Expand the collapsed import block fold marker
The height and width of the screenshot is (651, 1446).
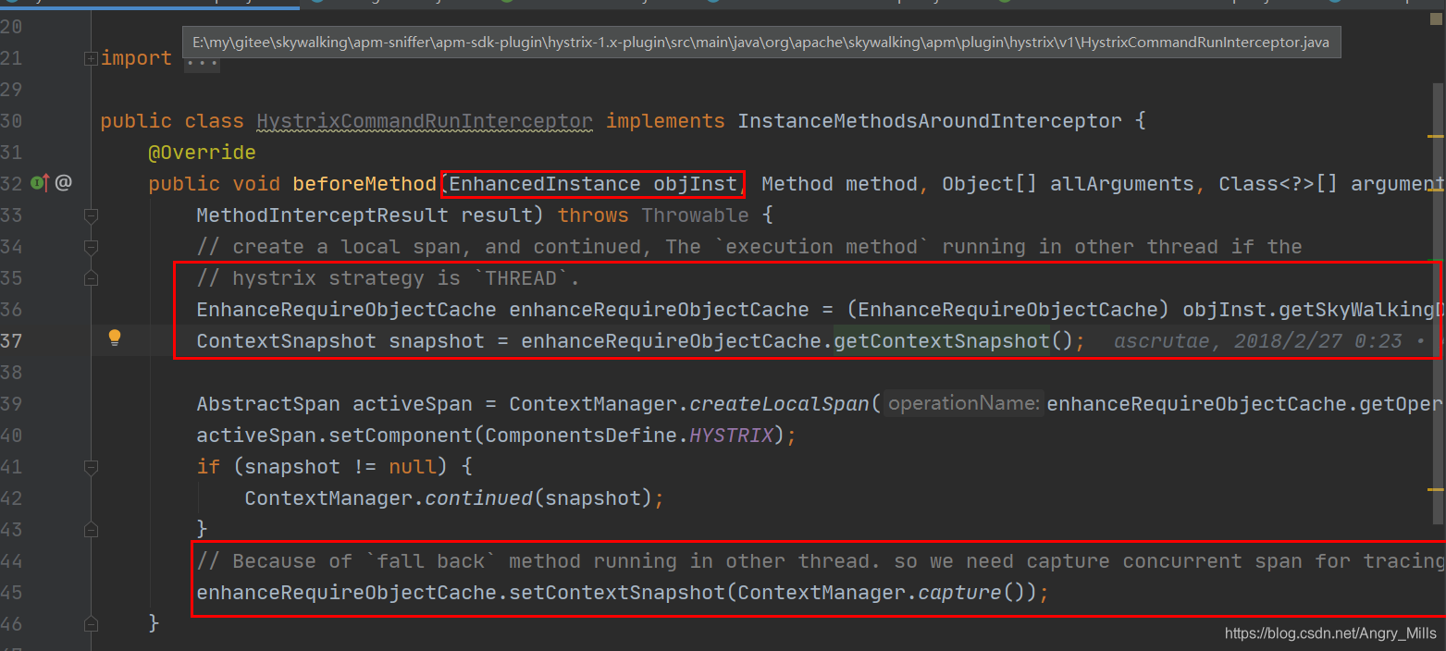[91, 58]
